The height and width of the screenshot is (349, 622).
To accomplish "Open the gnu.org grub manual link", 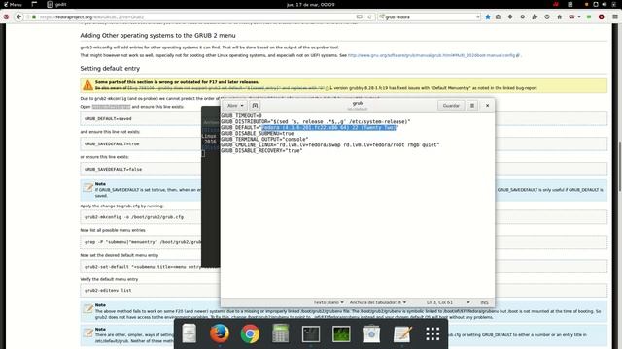I will pos(433,55).
